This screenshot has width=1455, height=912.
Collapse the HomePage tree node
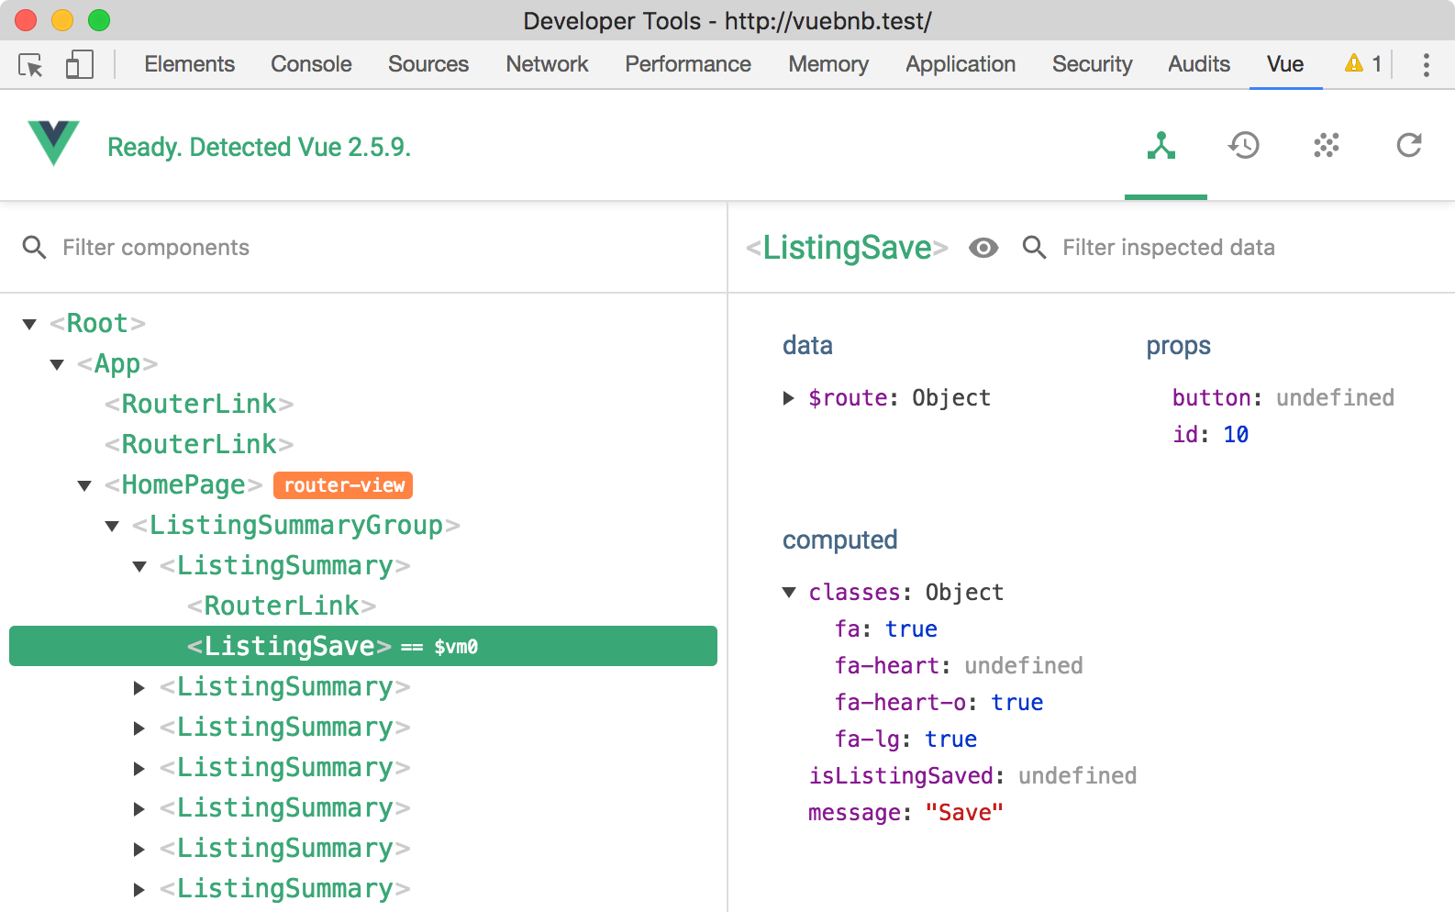pos(84,485)
